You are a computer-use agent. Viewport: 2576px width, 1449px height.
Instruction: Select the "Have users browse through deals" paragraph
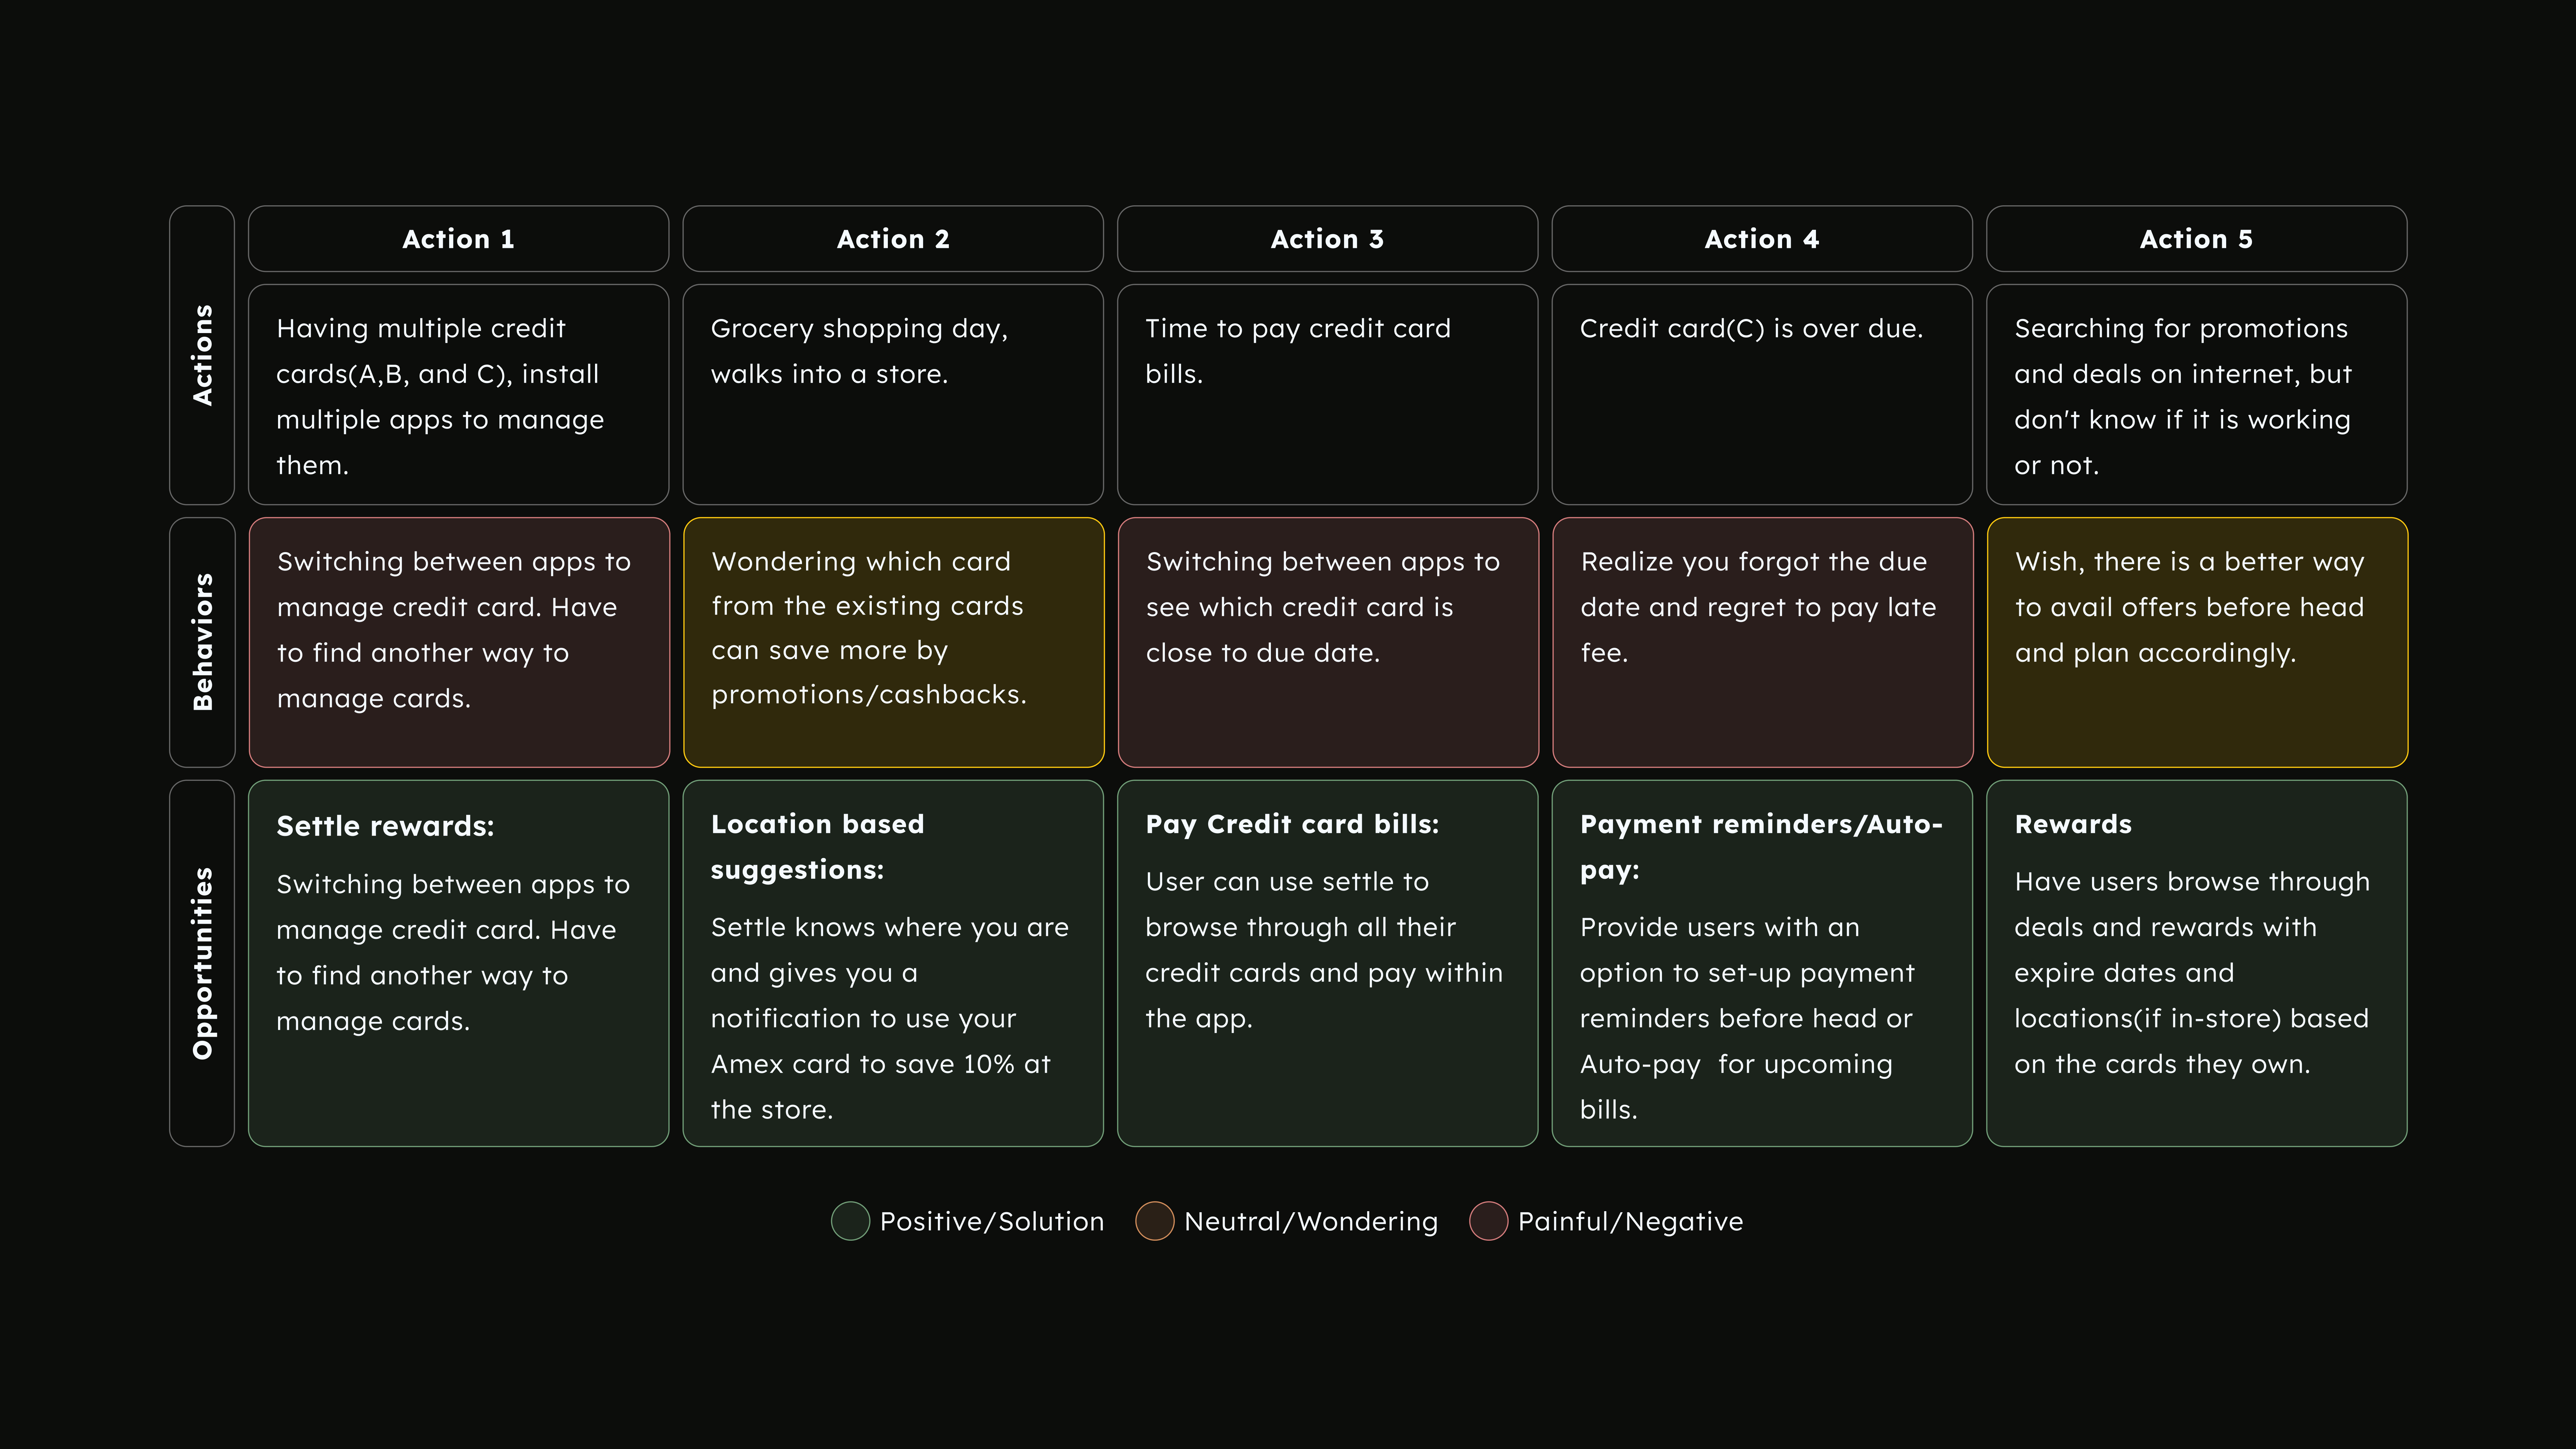(2192, 973)
